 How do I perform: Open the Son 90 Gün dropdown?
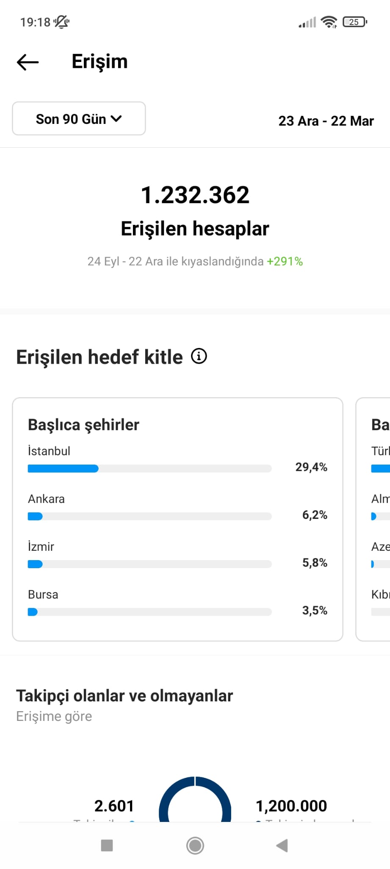(79, 118)
